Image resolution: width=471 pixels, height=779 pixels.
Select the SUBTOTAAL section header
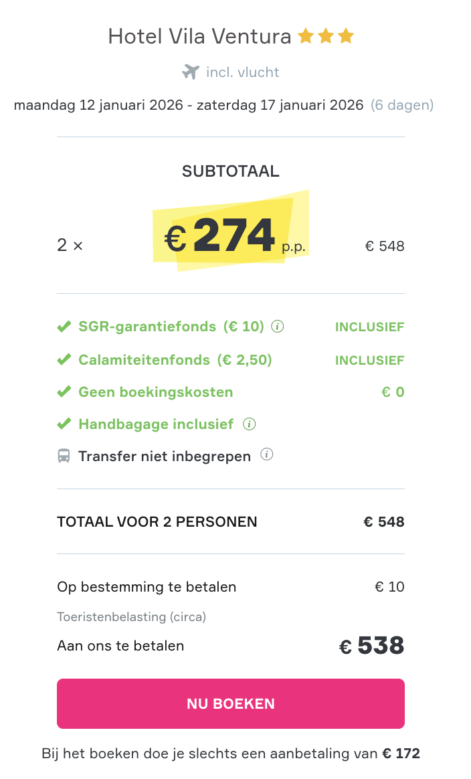tap(230, 171)
